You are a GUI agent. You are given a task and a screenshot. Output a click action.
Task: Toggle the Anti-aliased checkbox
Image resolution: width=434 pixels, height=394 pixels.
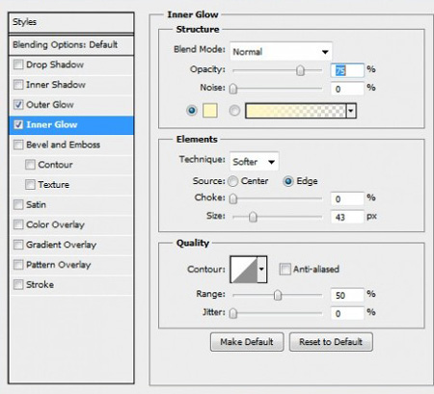pyautogui.click(x=285, y=269)
